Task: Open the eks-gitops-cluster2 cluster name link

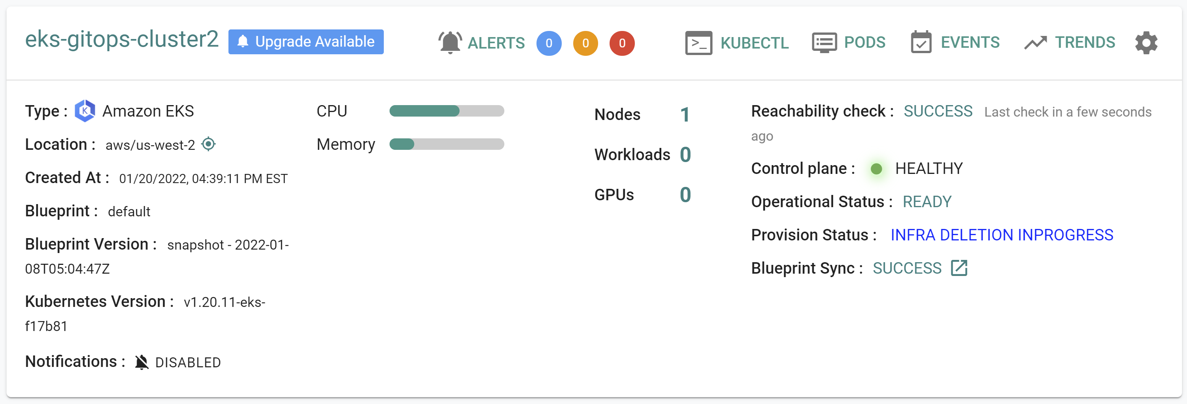Action: 122,40
